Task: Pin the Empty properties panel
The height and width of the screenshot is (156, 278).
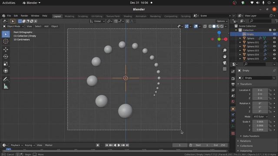Action: click(x=274, y=71)
